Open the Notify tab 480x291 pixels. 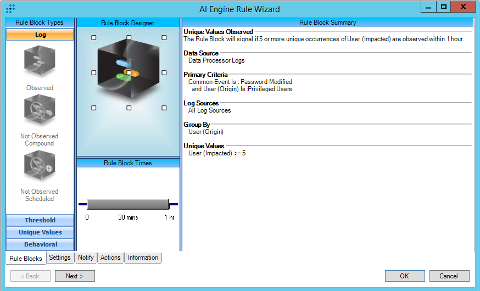pos(86,258)
